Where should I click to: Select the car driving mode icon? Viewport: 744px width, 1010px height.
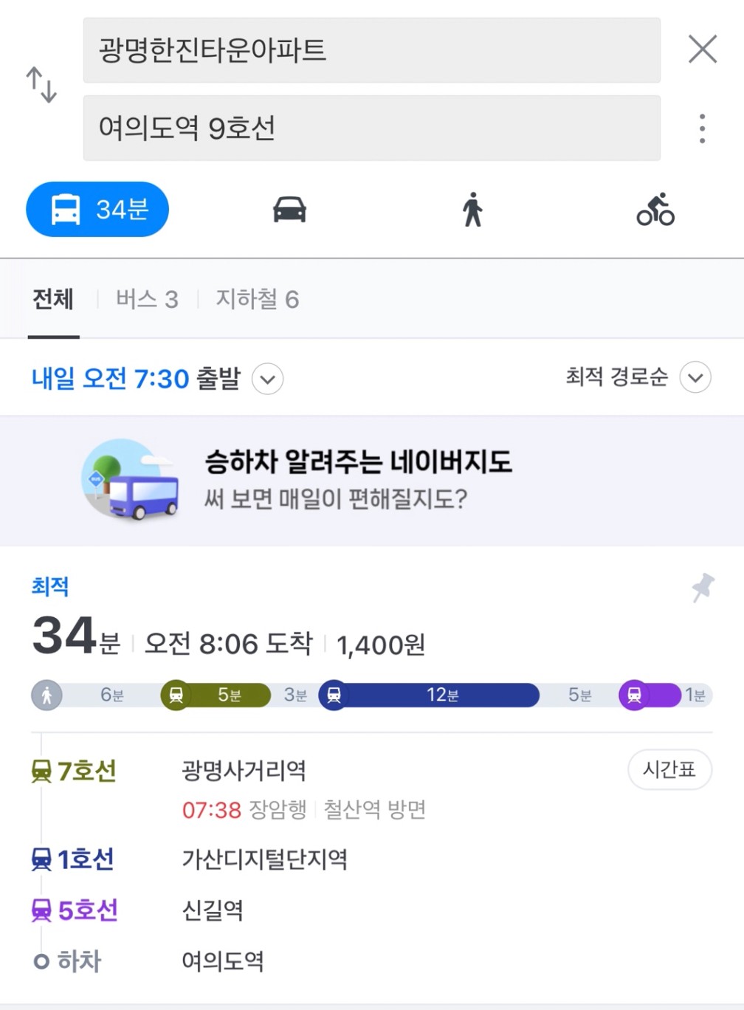289,210
